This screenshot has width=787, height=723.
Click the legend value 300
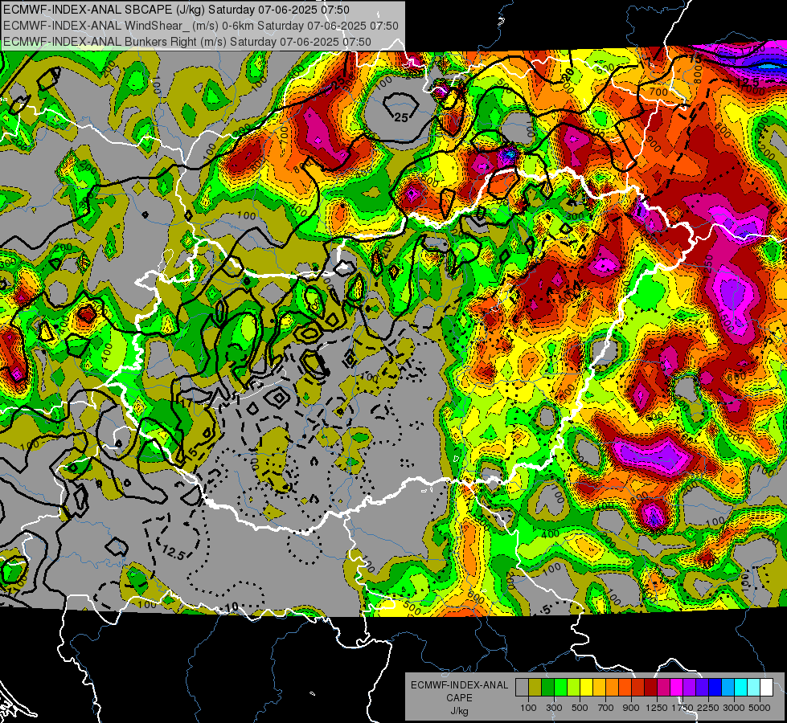point(554,708)
